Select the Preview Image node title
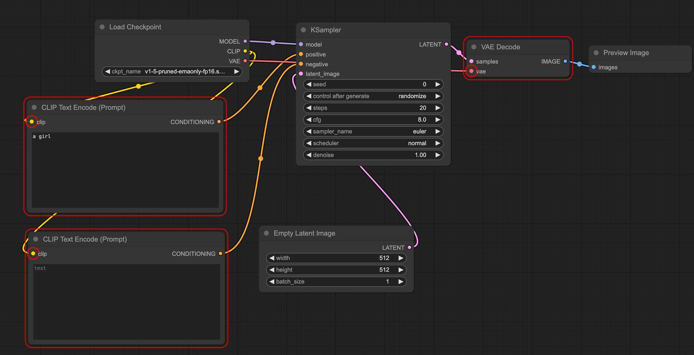 [626, 53]
